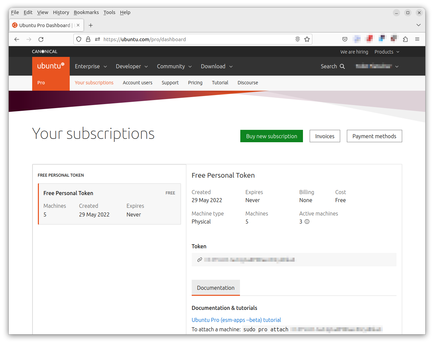Click the search magnifier icon

(x=342, y=66)
